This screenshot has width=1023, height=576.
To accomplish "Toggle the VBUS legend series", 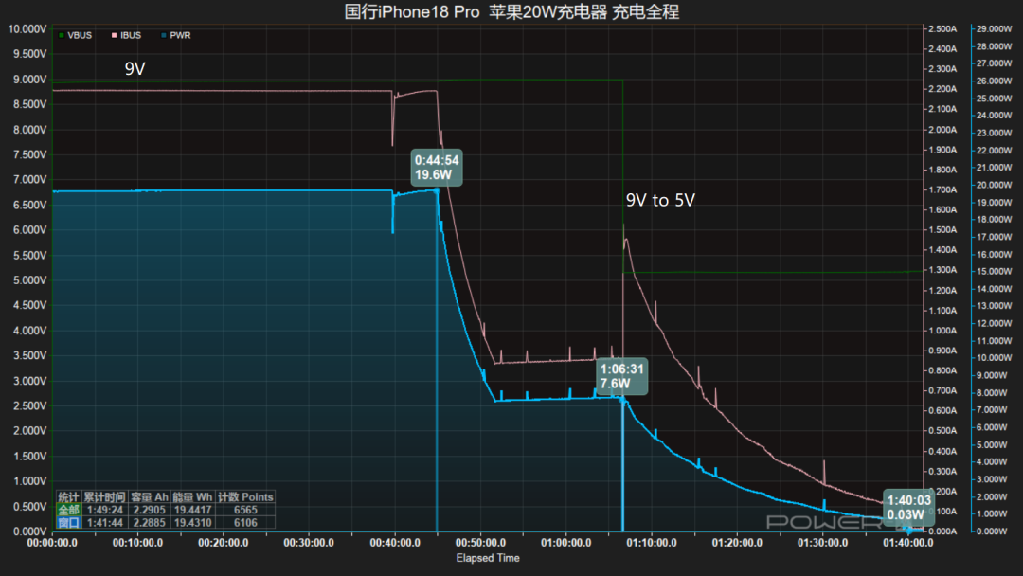I will [75, 35].
